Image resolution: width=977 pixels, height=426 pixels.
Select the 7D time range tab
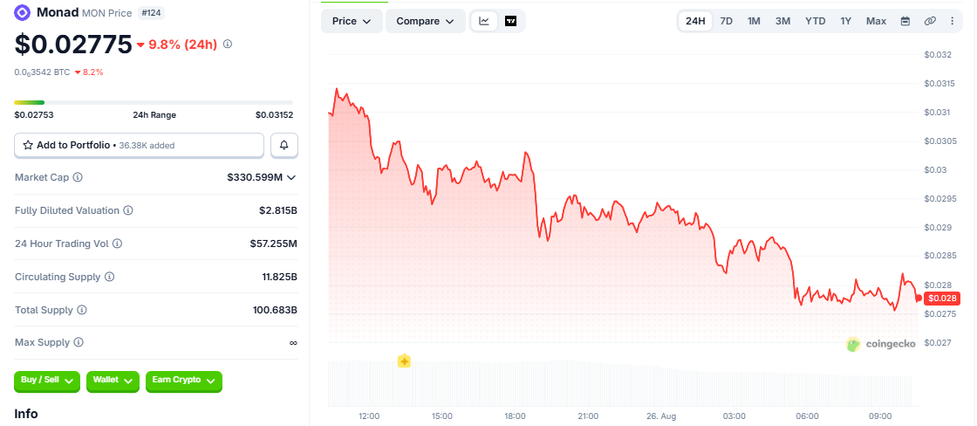coord(727,21)
